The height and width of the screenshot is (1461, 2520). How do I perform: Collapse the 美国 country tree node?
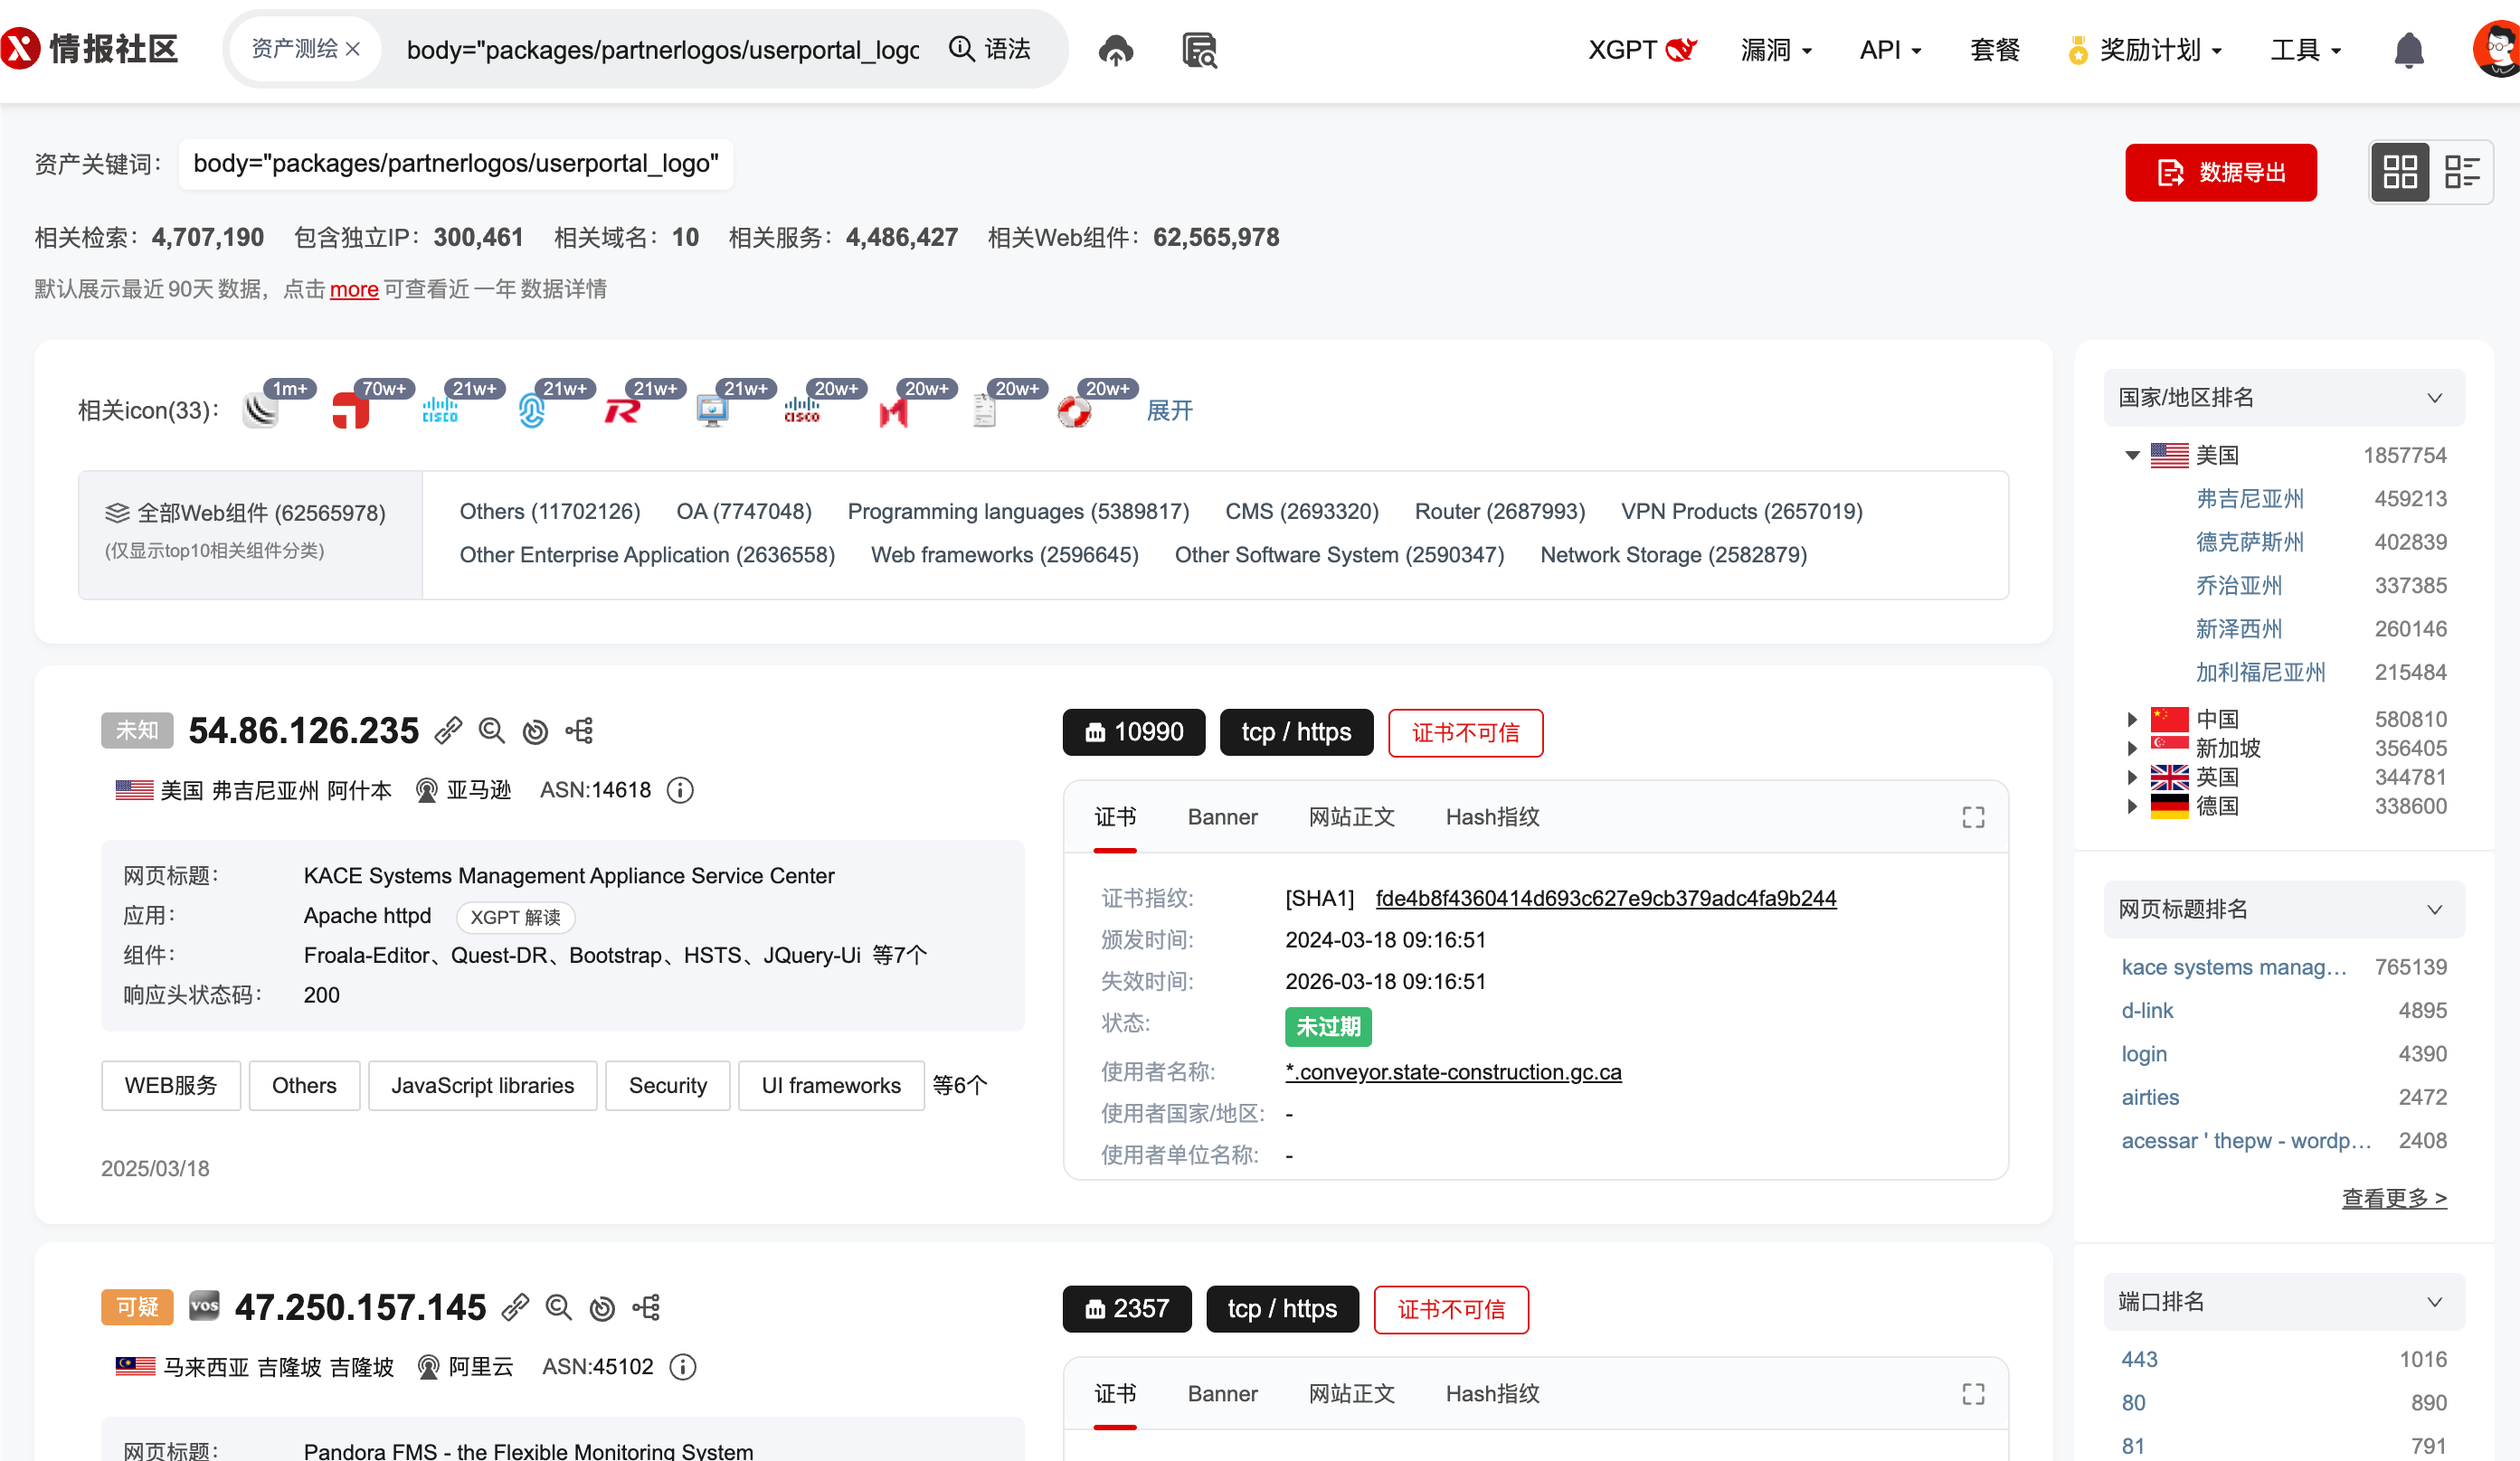tap(2132, 456)
